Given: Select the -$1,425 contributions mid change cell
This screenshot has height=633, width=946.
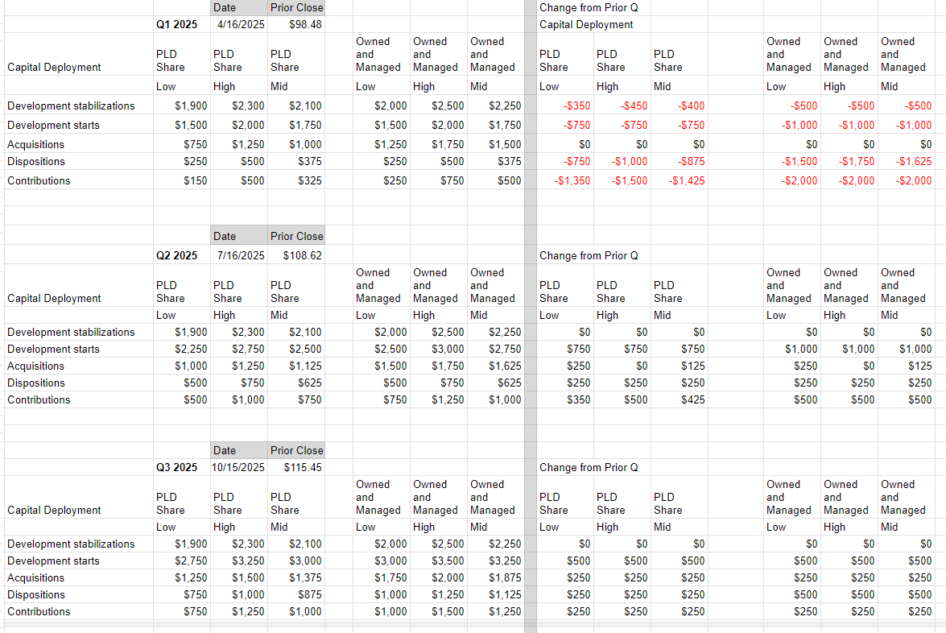Looking at the screenshot, I should pos(680,181).
